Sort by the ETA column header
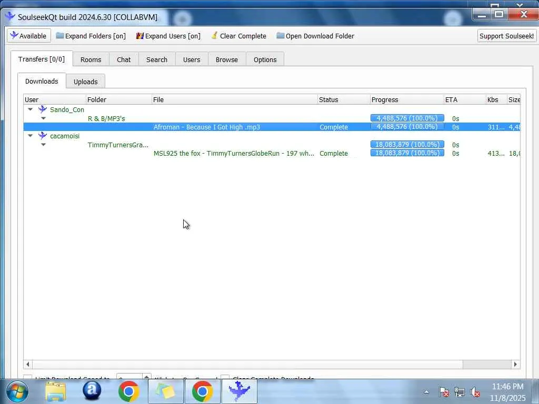This screenshot has width=539, height=404. tap(465, 99)
